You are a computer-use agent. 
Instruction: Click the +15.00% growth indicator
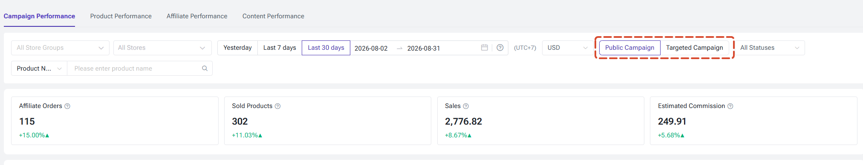click(x=34, y=135)
